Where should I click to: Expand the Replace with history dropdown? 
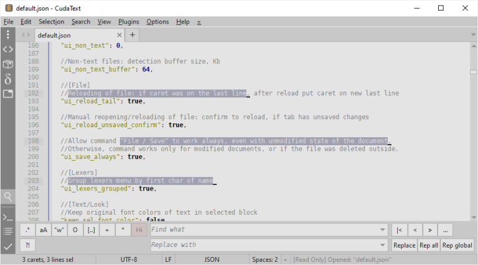click(383, 245)
